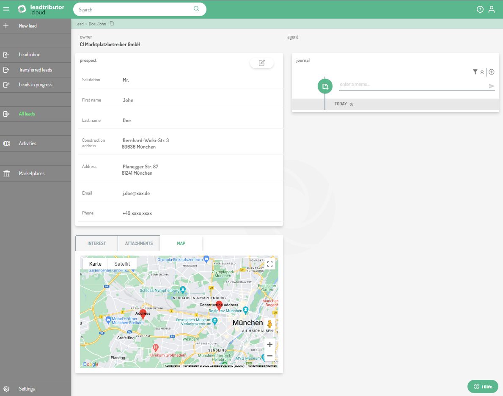Open the help question mark icon
Viewport: 503px width, 396px height.
[x=480, y=9]
